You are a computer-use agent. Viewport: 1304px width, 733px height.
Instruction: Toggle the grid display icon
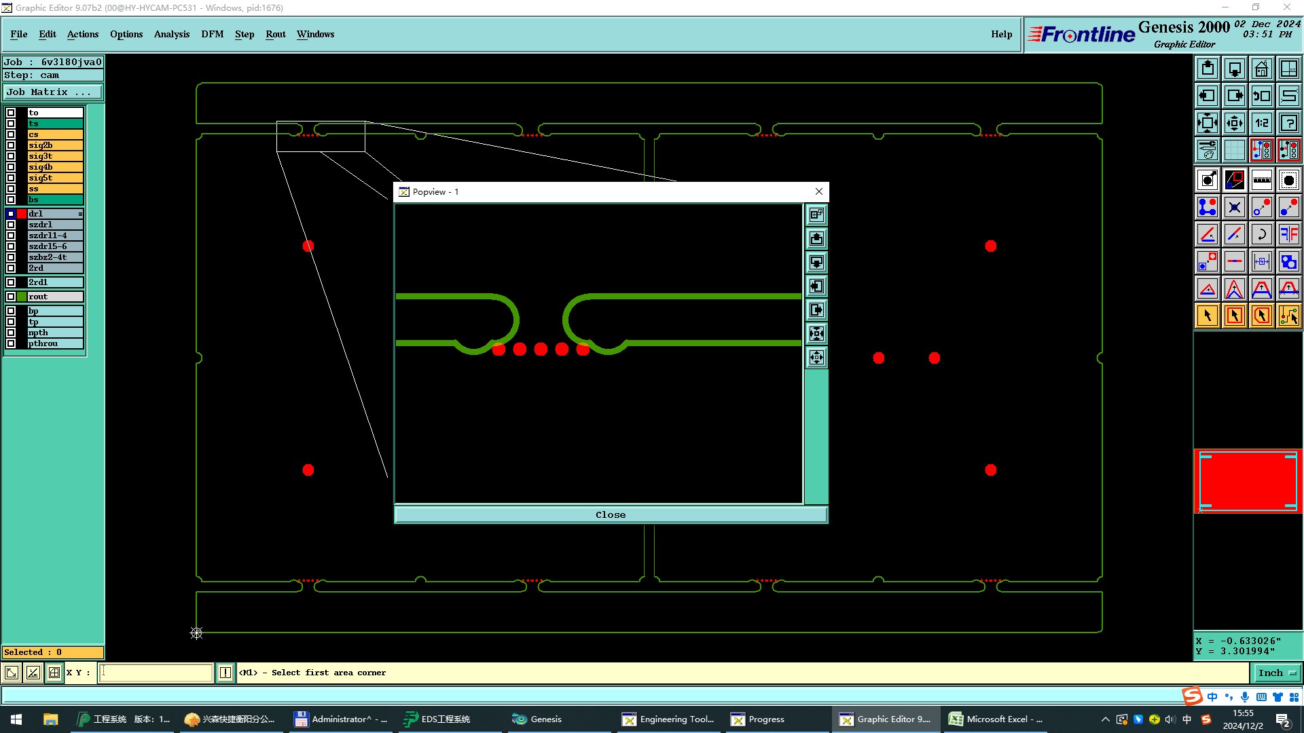1234,150
